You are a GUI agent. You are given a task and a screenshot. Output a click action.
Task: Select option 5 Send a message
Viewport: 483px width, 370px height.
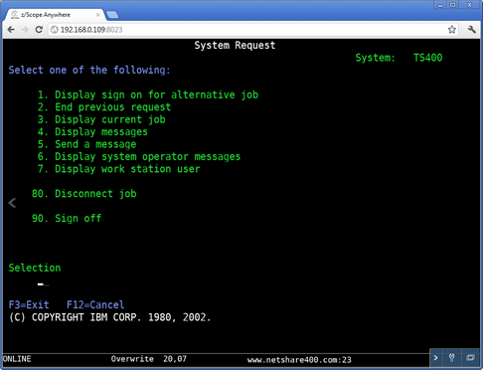point(86,144)
